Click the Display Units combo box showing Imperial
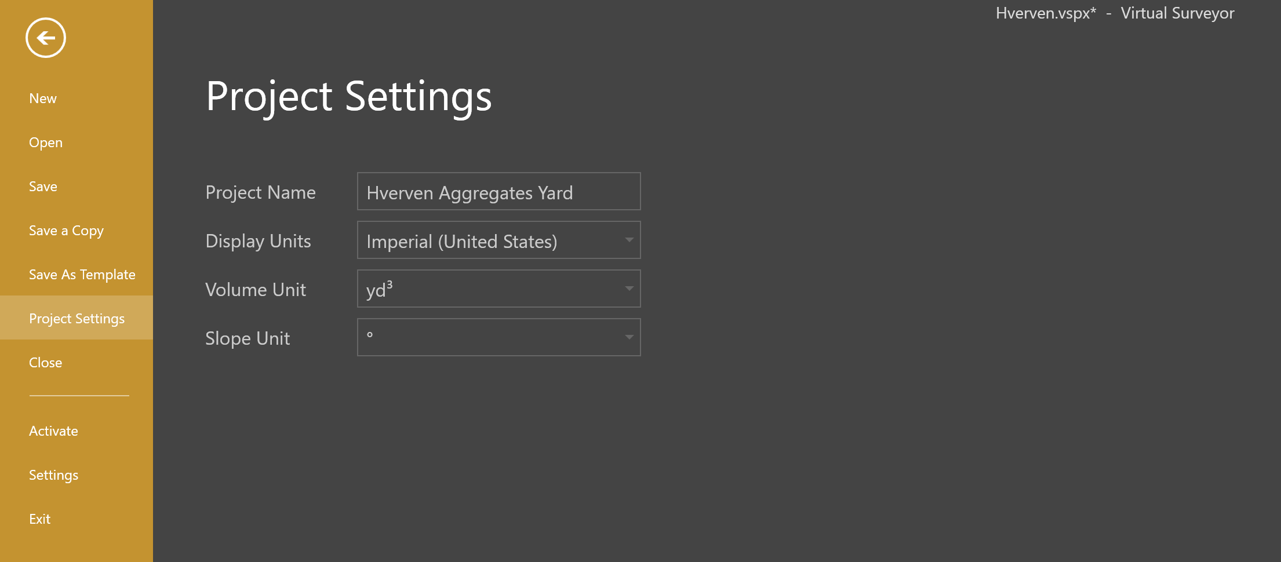This screenshot has height=562, width=1281. coord(498,240)
